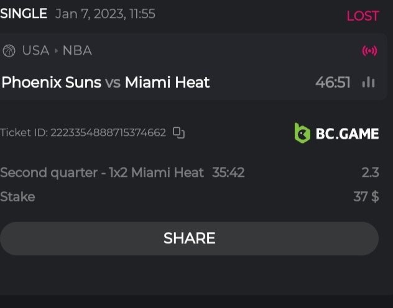Click the pink live broadcast icon

point(369,51)
